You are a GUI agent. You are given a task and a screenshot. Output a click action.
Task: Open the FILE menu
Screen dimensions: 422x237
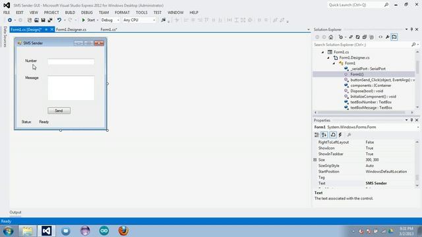point(7,13)
